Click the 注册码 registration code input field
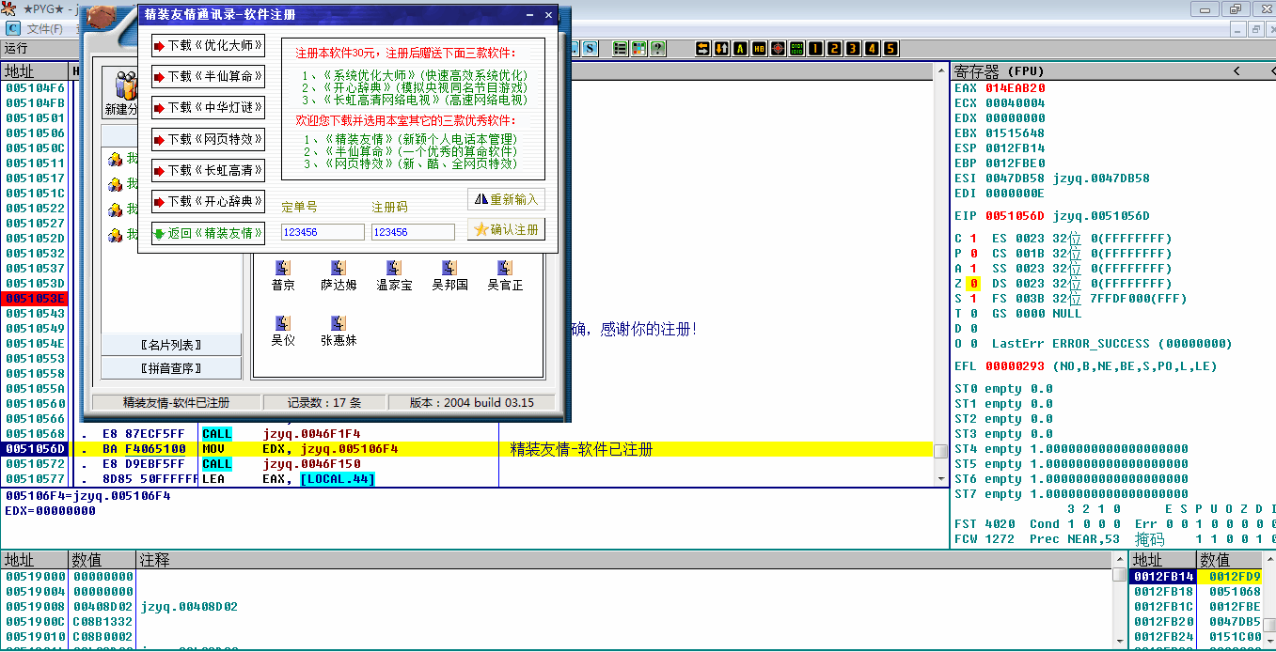Screen dimensions: 1276x652 [413, 232]
